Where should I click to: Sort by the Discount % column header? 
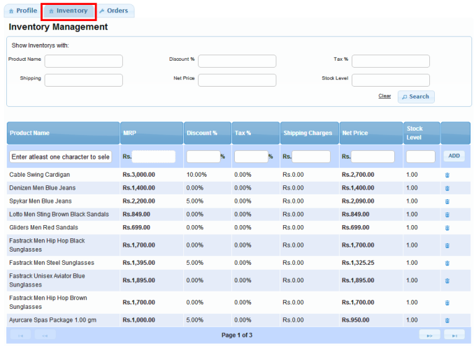coord(208,133)
